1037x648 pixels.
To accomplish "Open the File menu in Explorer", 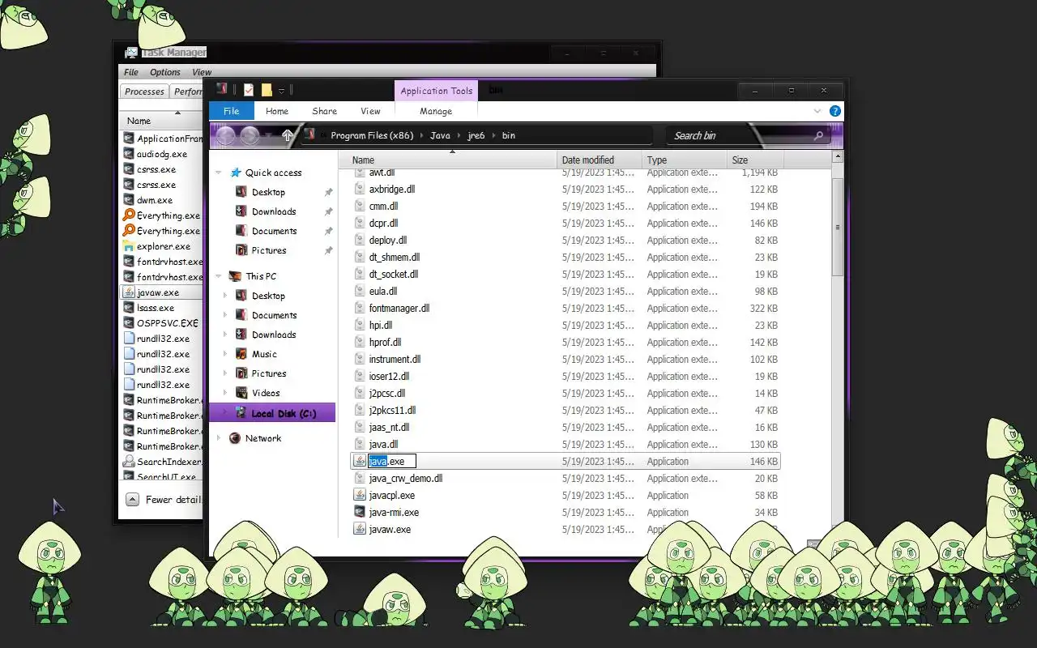I will [232, 111].
